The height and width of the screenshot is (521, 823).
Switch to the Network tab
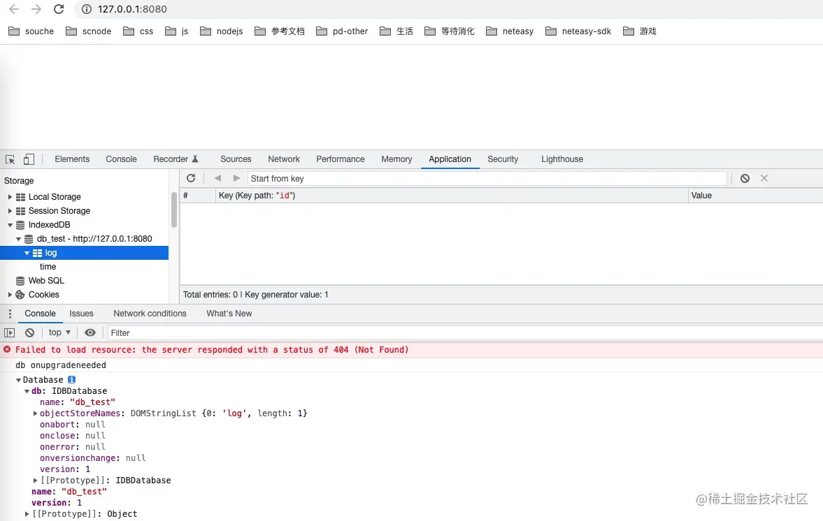tap(284, 159)
